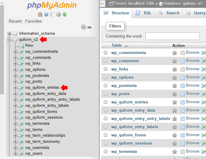Open the Favorites tables list

(x=33, y=21)
